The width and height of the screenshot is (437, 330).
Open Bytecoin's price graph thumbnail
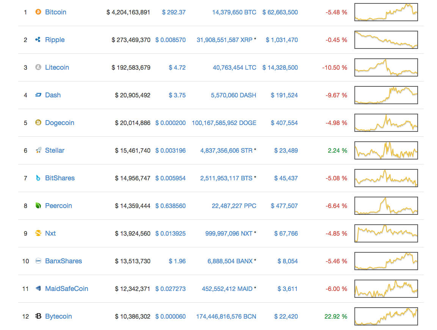tap(386, 316)
